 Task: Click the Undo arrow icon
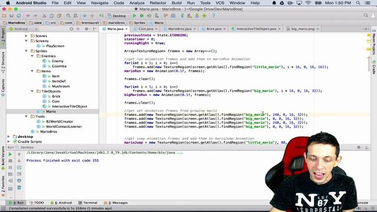click(28, 16)
